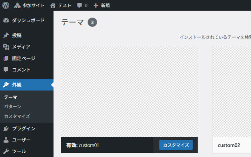The height and width of the screenshot is (157, 251).
Task: Click the テスト home icon
Action: (53, 5)
